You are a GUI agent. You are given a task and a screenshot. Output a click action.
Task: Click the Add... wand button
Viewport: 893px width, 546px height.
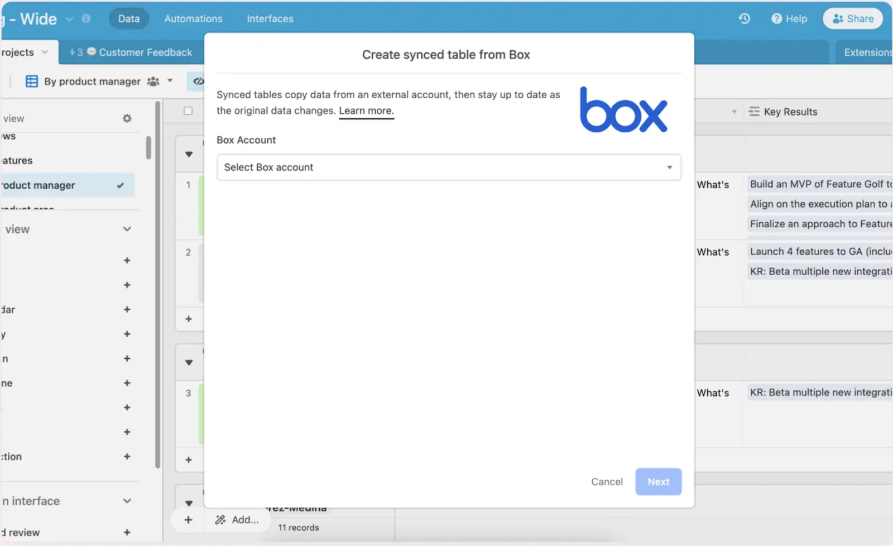click(237, 520)
